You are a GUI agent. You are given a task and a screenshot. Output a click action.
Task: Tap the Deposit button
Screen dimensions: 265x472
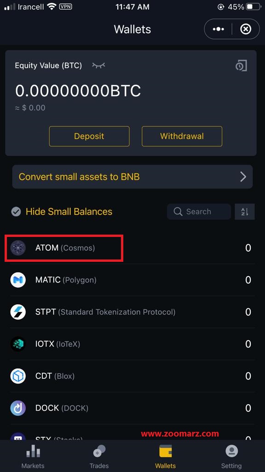[x=89, y=136]
